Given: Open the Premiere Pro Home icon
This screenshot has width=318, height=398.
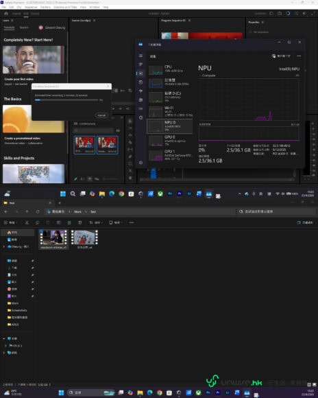Looking at the screenshot, I should click(6, 14).
